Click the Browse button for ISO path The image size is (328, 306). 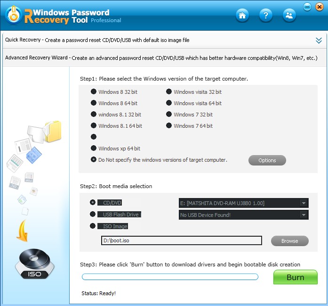(x=290, y=241)
